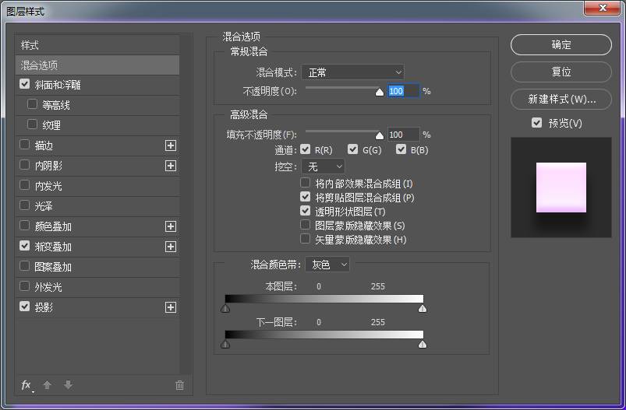
Task: Toggle the R(R) channel checkbox
Action: (x=306, y=149)
